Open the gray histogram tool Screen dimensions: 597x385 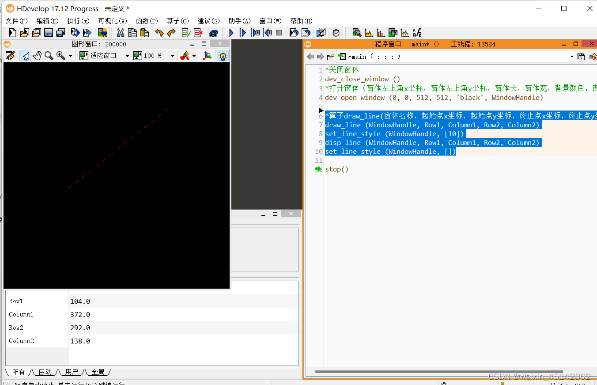click(x=368, y=33)
